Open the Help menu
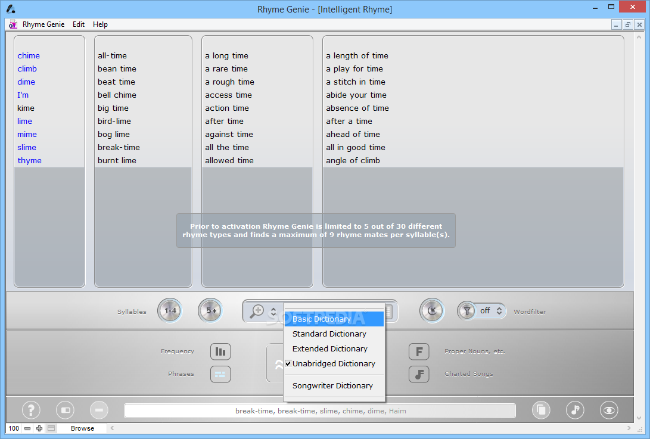 point(100,24)
